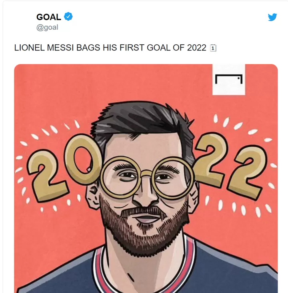Click the Twitter bird logo icon
The image size is (288, 293).
coord(272,17)
